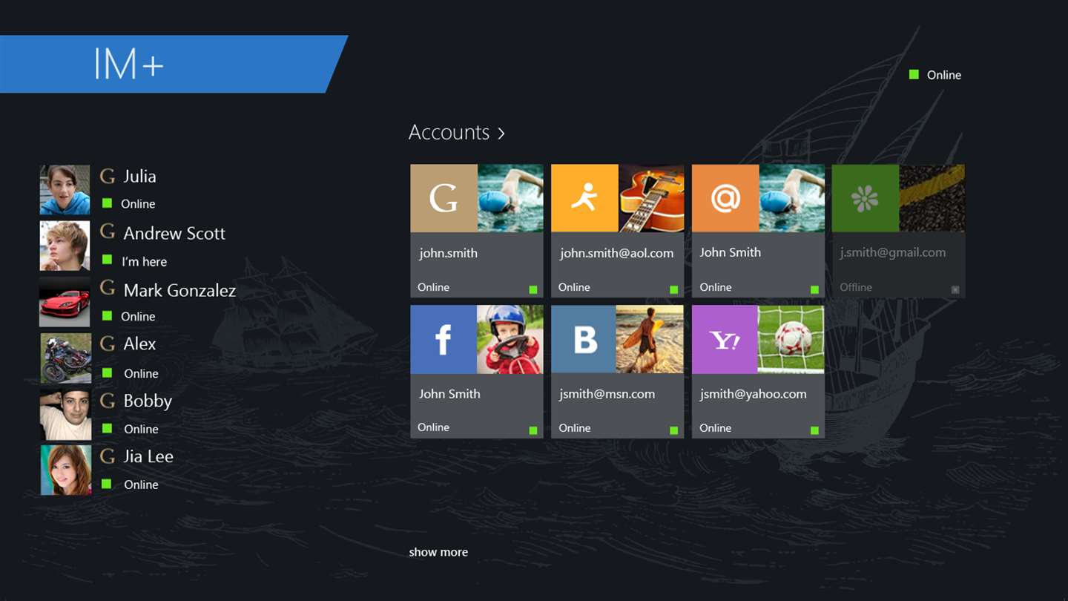Click Jia Lee's profile picture
This screenshot has height=601, width=1068.
pos(65,470)
